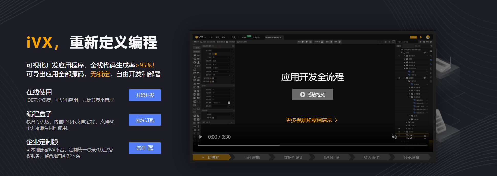Viewport: 497px width, 176px height.
Task: Unmute the video with speaker icon
Action: click(394, 137)
